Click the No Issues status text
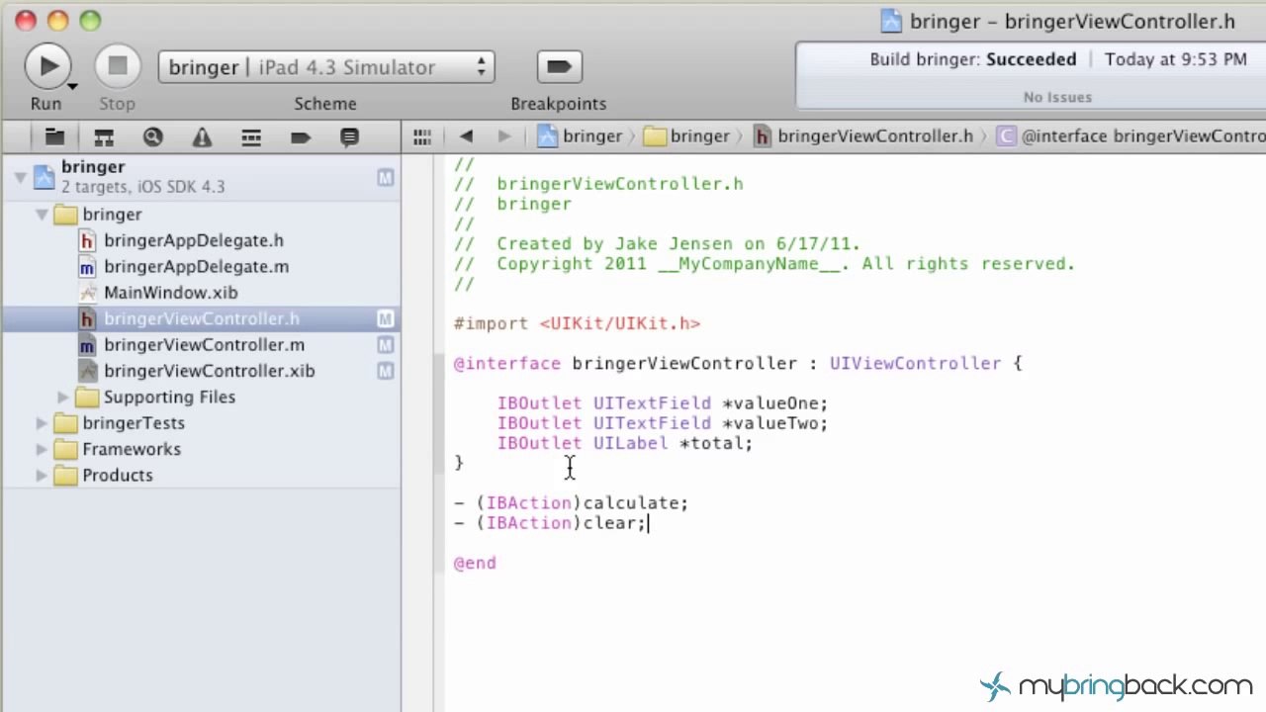Viewport: 1266px width, 712px height. coord(1057,97)
